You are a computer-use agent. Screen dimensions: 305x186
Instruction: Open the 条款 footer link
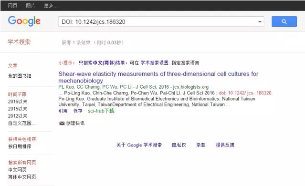point(201,145)
